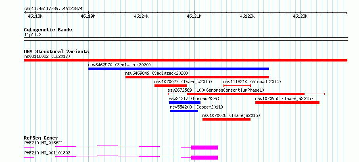Open the esv24317 (Conrad2009) label
The image size is (359, 162).
tap(194, 98)
